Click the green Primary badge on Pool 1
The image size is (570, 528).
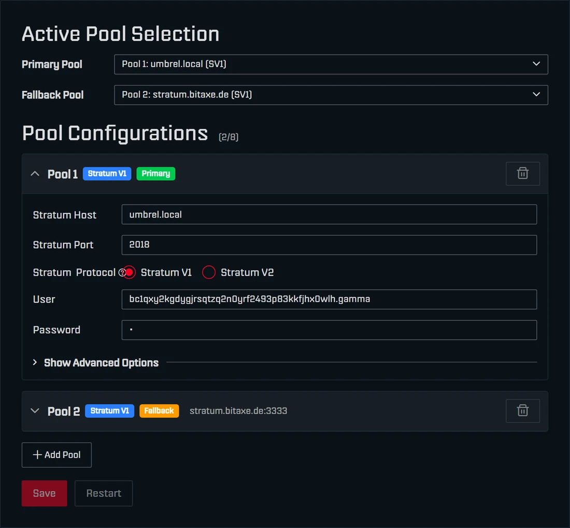coord(156,174)
